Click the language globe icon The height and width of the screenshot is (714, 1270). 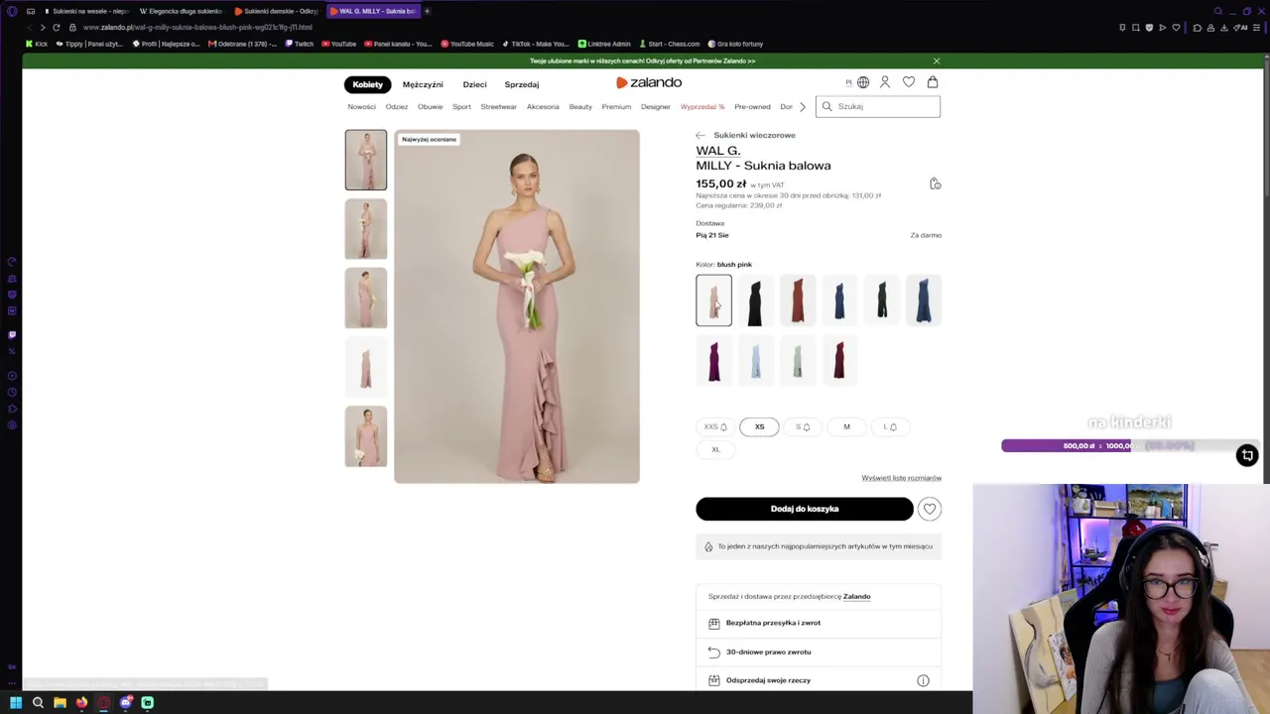coord(863,82)
